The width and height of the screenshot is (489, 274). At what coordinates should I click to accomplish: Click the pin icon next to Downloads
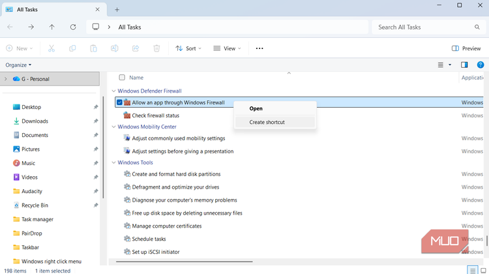[x=96, y=121]
